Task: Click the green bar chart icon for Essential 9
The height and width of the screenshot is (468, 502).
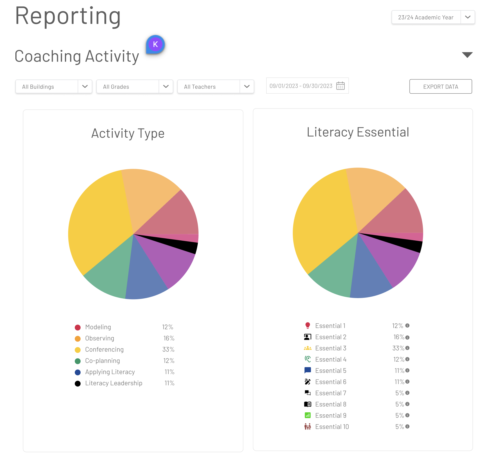Action: [308, 416]
